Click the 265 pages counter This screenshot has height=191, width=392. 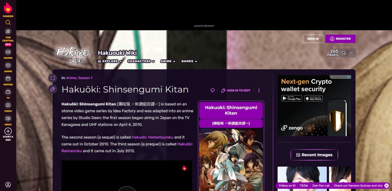tap(333, 53)
